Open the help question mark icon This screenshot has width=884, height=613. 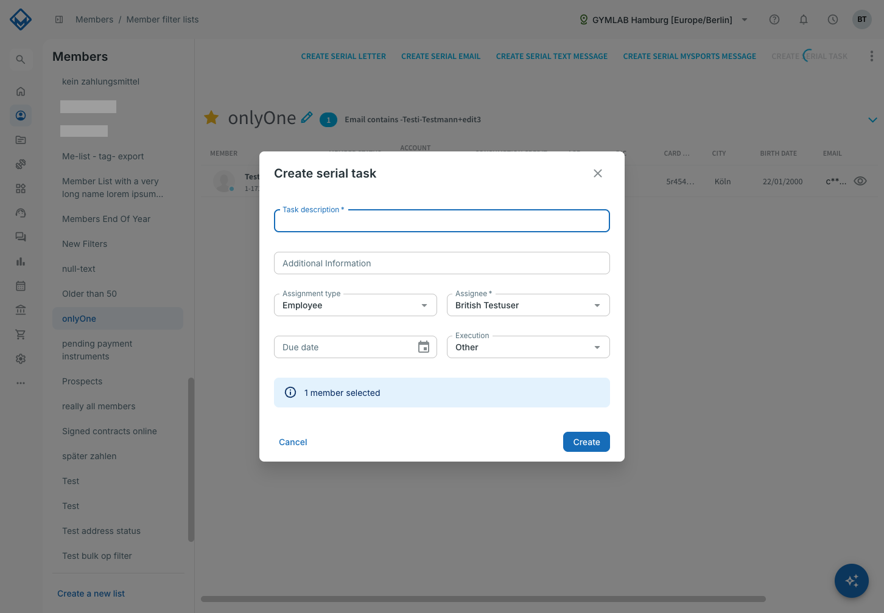(774, 19)
